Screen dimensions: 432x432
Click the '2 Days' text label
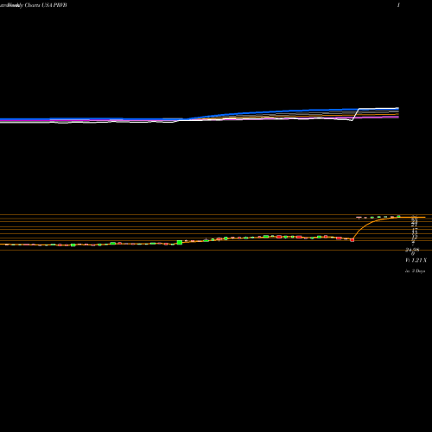pyautogui.click(x=418, y=271)
